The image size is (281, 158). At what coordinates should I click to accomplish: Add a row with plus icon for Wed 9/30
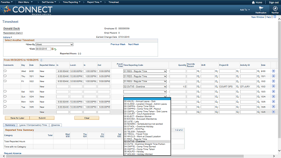pyautogui.click(x=274, y=71)
